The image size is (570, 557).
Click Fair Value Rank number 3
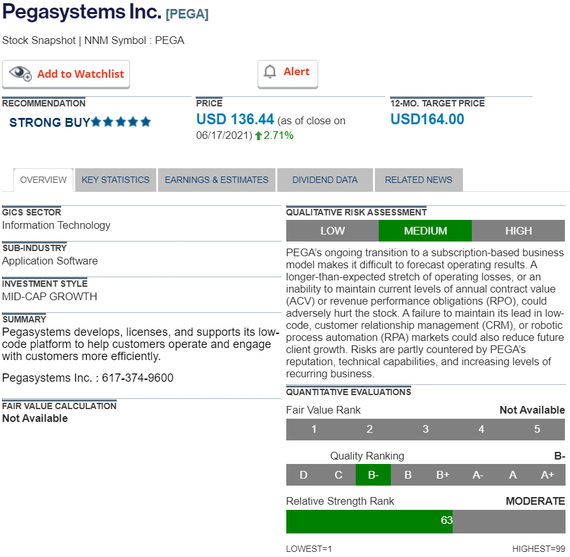(425, 430)
